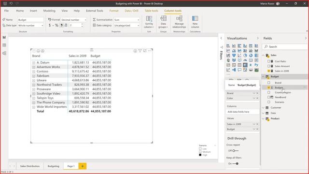Screen dimensions: 309x174
Task: Click the Name input field
Action: pos(30,20)
